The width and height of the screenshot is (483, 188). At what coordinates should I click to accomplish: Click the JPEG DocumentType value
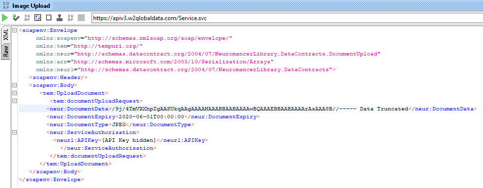(x=119, y=124)
